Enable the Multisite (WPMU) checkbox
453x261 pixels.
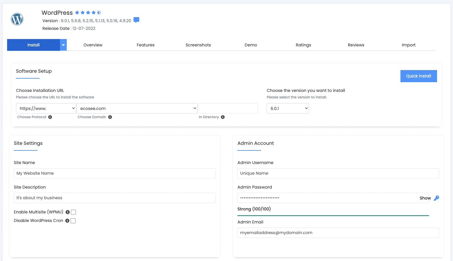pyautogui.click(x=74, y=212)
